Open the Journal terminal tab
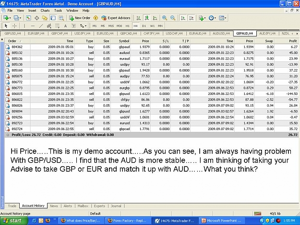The width and height of the screenshot is (300, 225). [116, 206]
